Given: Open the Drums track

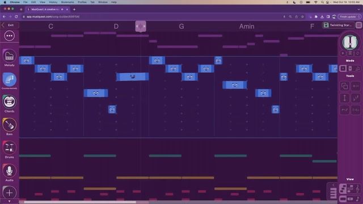Looking at the screenshot, I should pos(9,147).
